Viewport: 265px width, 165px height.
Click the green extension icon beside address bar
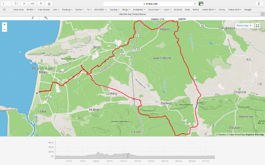201,4
